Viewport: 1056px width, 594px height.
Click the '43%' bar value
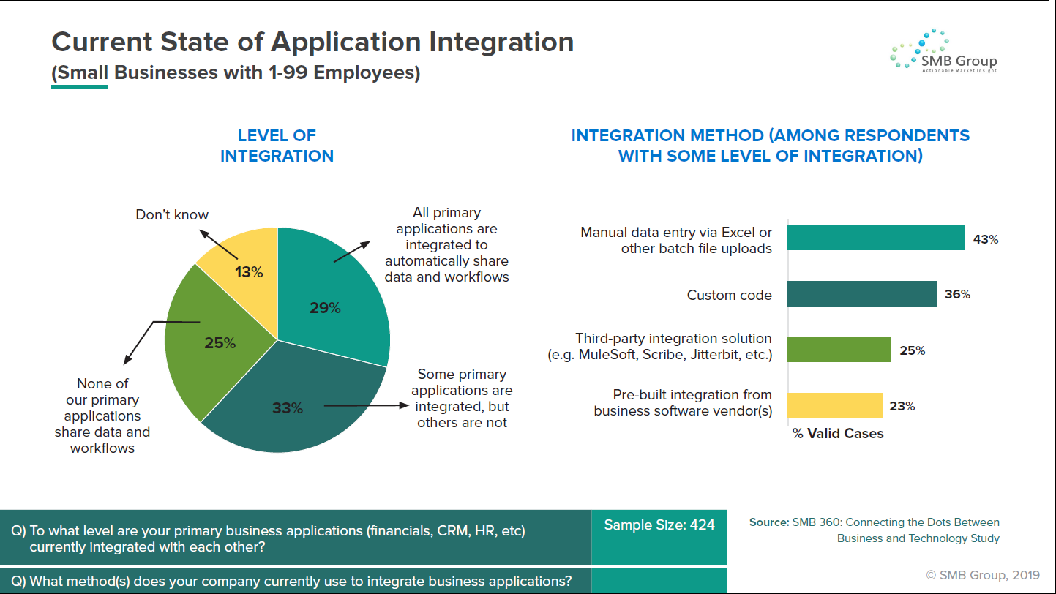[x=986, y=239]
